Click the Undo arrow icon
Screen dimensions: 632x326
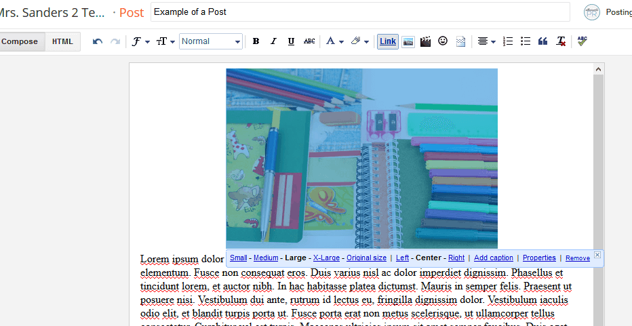pos(98,41)
